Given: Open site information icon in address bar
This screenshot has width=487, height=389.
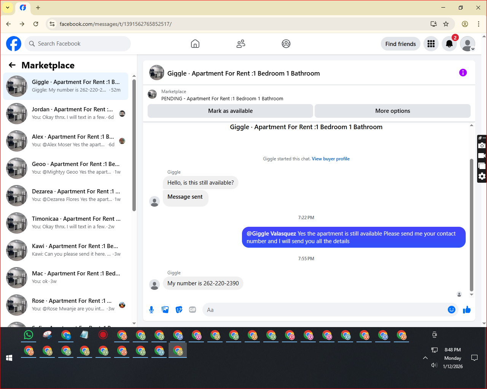Looking at the screenshot, I should pos(52,24).
